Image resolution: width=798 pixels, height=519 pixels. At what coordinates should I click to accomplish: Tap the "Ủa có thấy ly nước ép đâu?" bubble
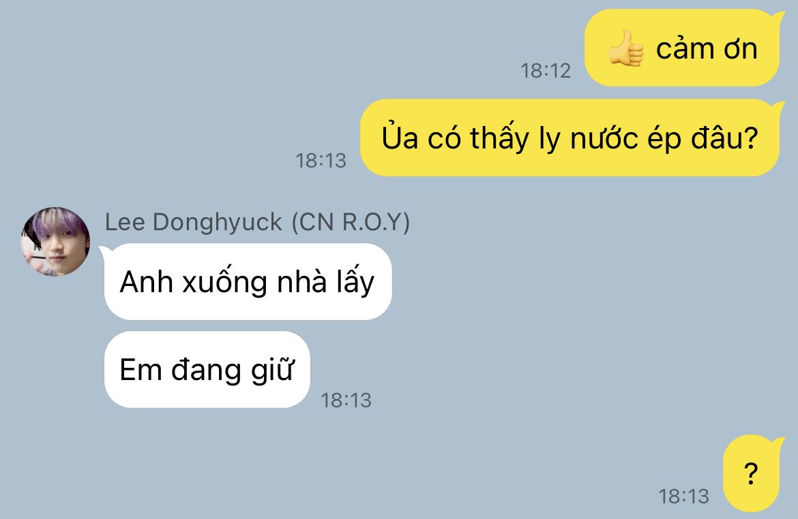[x=570, y=138]
